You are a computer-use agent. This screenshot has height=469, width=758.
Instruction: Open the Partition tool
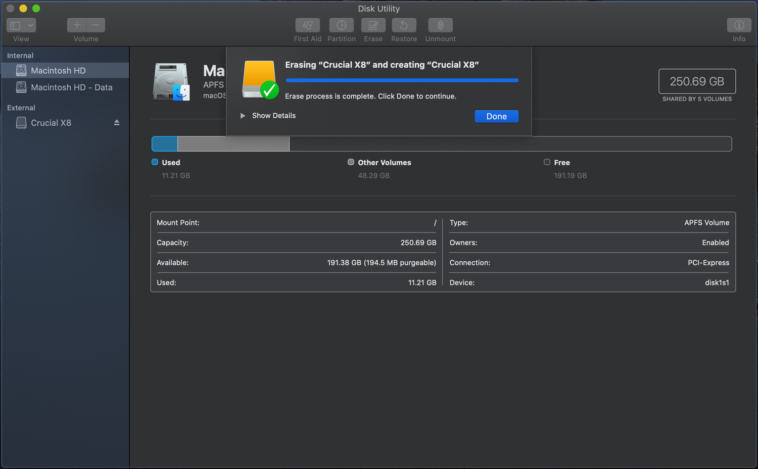coord(341,25)
